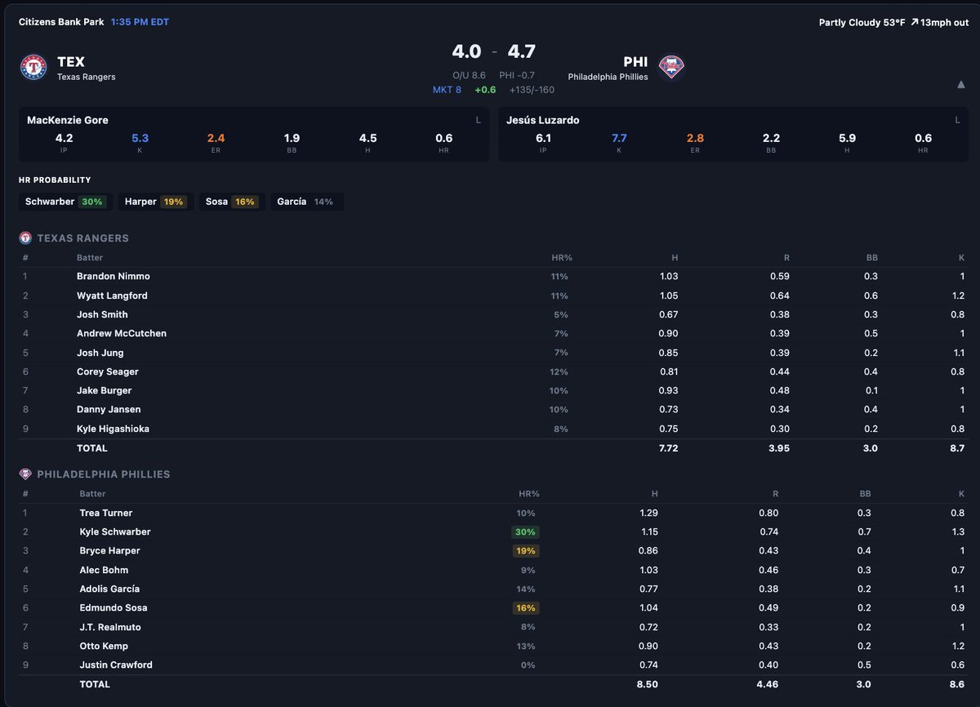Open MacKenzie Gore pitcher card
The image size is (980, 707).
click(254, 135)
